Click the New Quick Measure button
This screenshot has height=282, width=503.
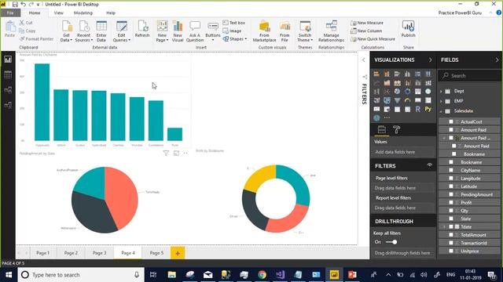click(x=373, y=38)
